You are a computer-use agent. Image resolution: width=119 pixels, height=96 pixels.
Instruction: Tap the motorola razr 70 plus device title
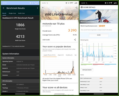53,24
